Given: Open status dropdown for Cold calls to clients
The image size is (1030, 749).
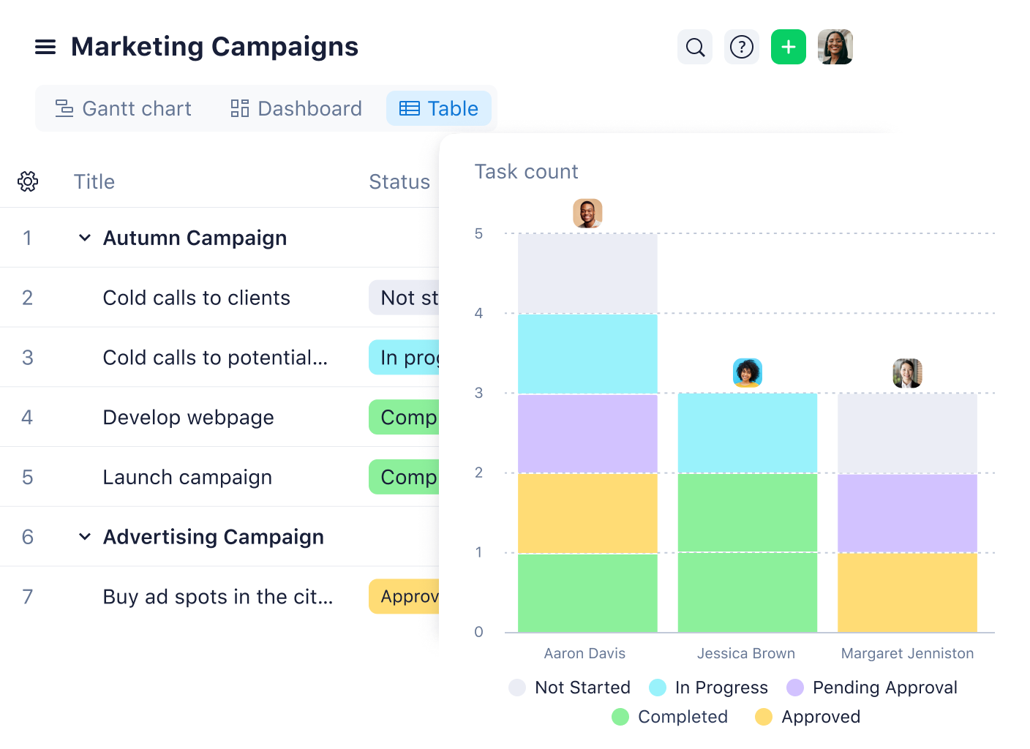Looking at the screenshot, I should pos(404,298).
